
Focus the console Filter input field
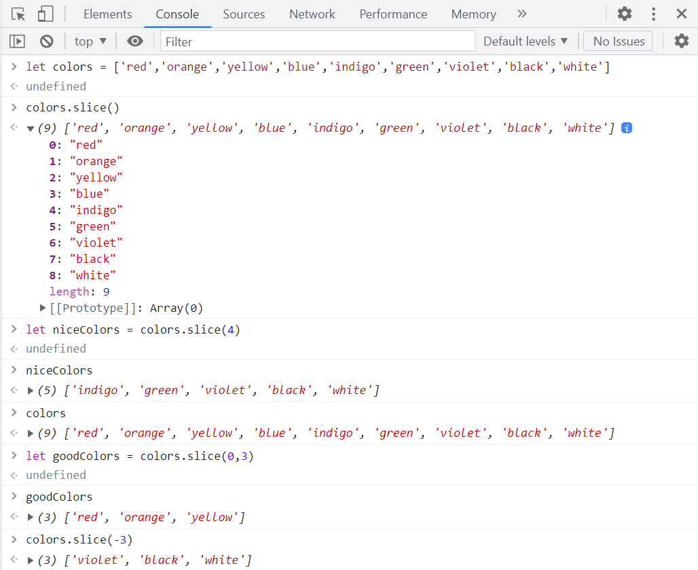coord(318,41)
